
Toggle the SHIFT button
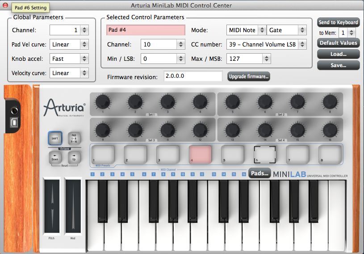point(55,139)
